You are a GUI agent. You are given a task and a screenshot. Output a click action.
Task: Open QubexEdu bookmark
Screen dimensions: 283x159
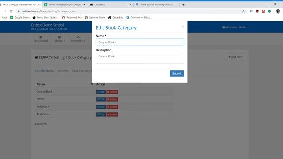[115, 18]
